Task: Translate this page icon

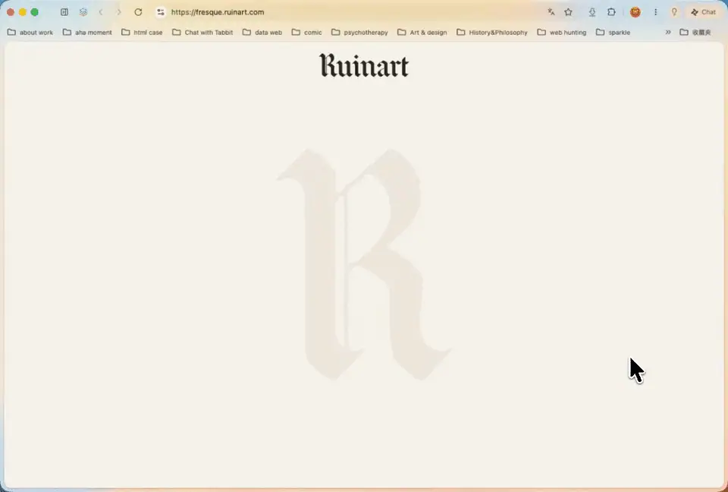Action: pos(551,12)
